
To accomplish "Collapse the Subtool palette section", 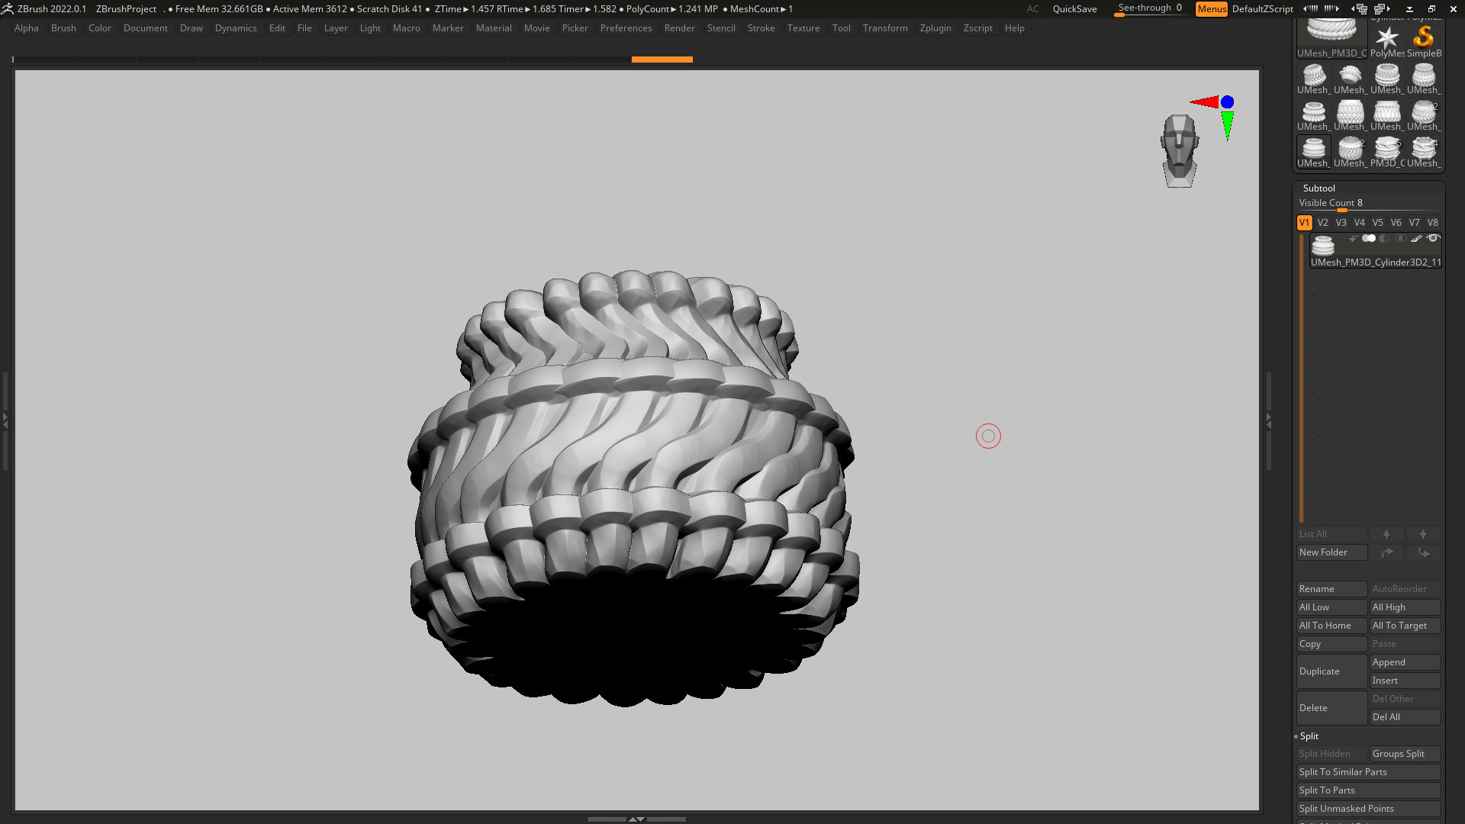I will point(1318,188).
